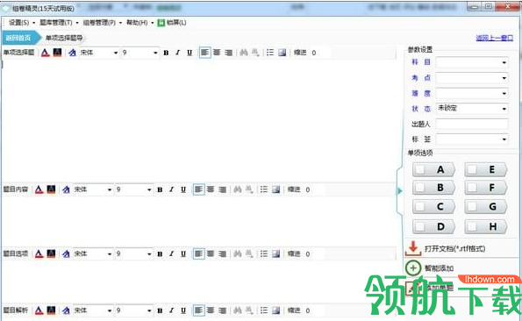
Task: Insert image in 单项选择题 toolbar
Action: tap(282, 53)
